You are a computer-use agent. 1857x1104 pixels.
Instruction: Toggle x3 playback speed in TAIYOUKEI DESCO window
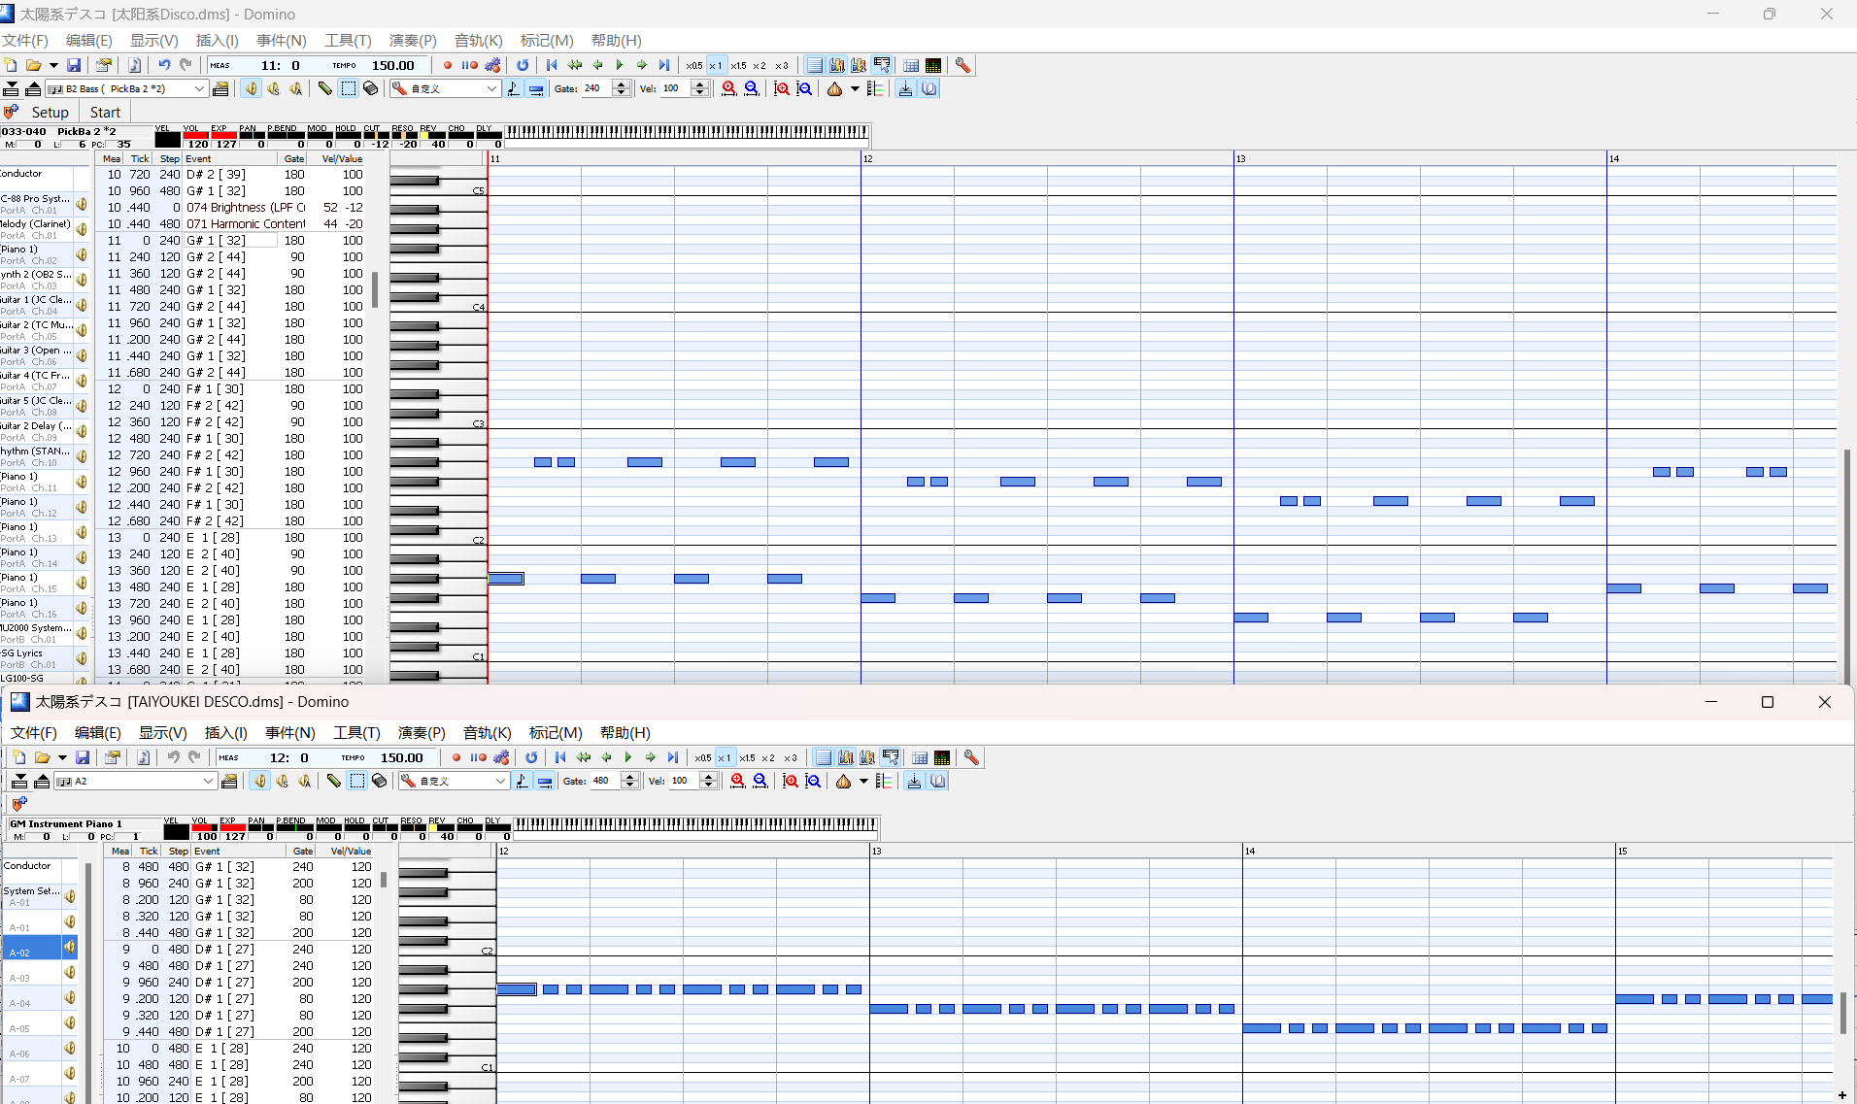791,757
